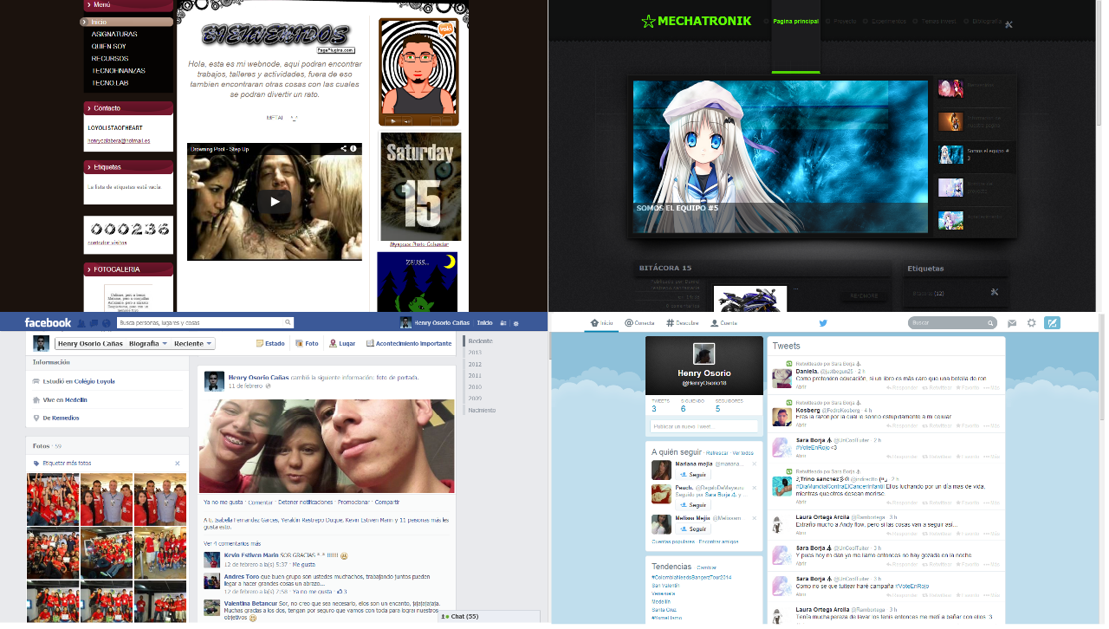Select ASIGNATURAS in the webnode menu

[114, 34]
